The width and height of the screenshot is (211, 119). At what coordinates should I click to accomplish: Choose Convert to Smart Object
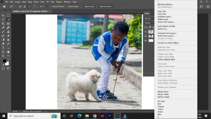click(x=168, y=43)
